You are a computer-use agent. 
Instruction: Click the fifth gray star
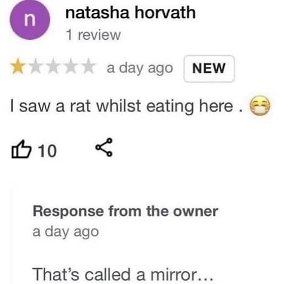(88, 66)
